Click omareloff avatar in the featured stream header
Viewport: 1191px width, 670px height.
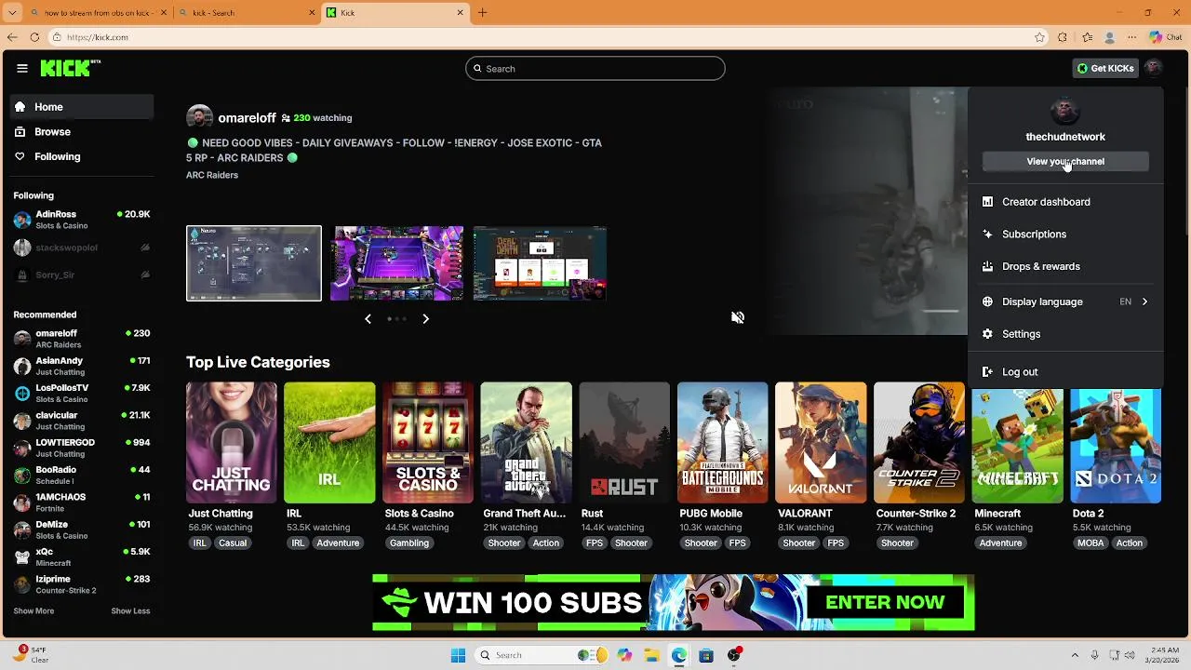199,118
